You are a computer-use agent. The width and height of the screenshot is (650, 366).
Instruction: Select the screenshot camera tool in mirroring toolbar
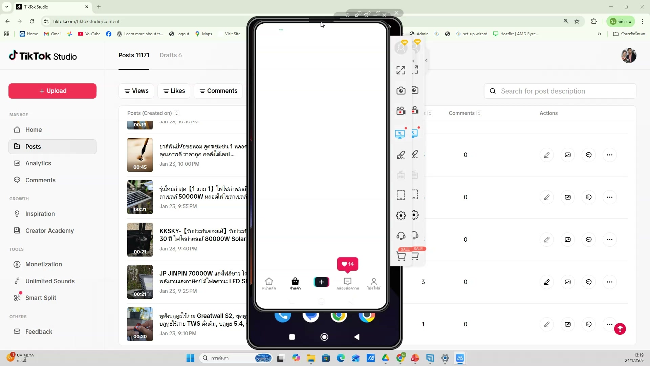coord(401,90)
